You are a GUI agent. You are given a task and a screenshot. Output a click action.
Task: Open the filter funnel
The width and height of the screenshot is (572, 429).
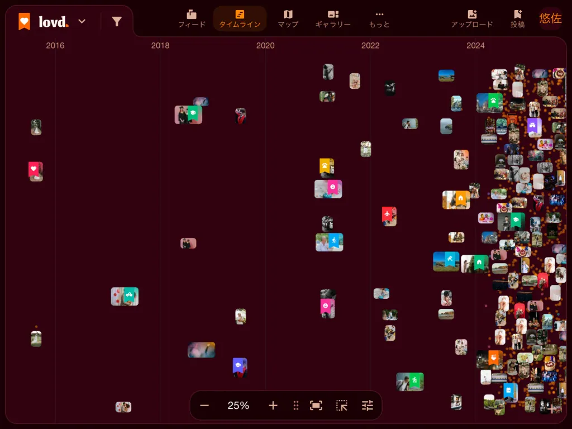117,22
